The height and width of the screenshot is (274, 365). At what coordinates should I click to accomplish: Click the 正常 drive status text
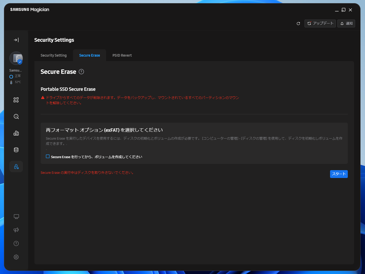click(18, 76)
